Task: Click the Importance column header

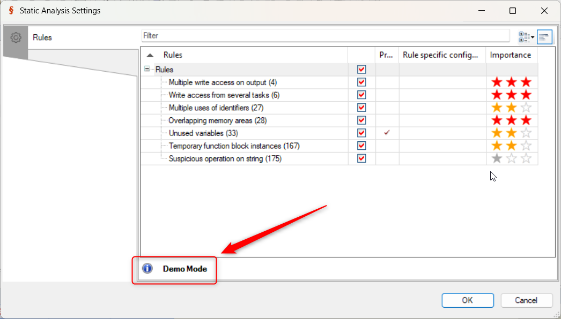Action: [x=511, y=55]
